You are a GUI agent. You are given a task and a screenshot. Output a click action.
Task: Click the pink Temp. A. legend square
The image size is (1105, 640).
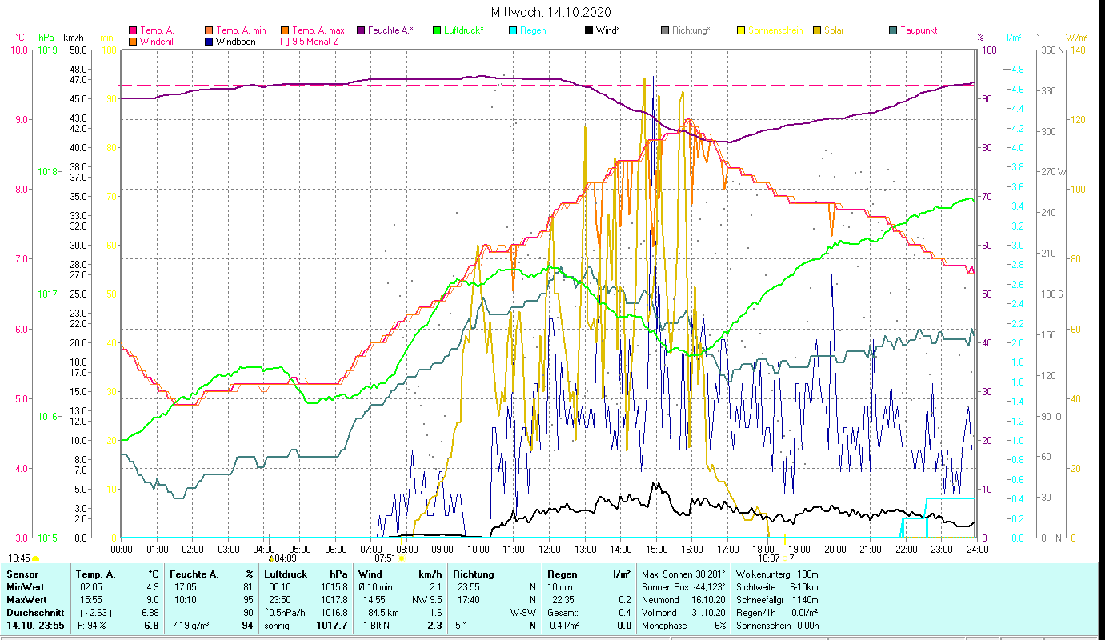click(133, 31)
